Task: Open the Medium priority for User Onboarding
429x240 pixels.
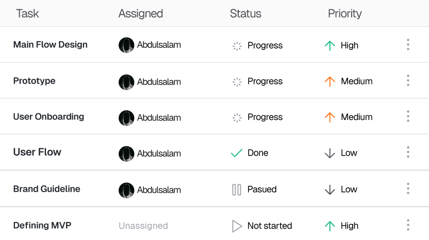Action: [356, 117]
